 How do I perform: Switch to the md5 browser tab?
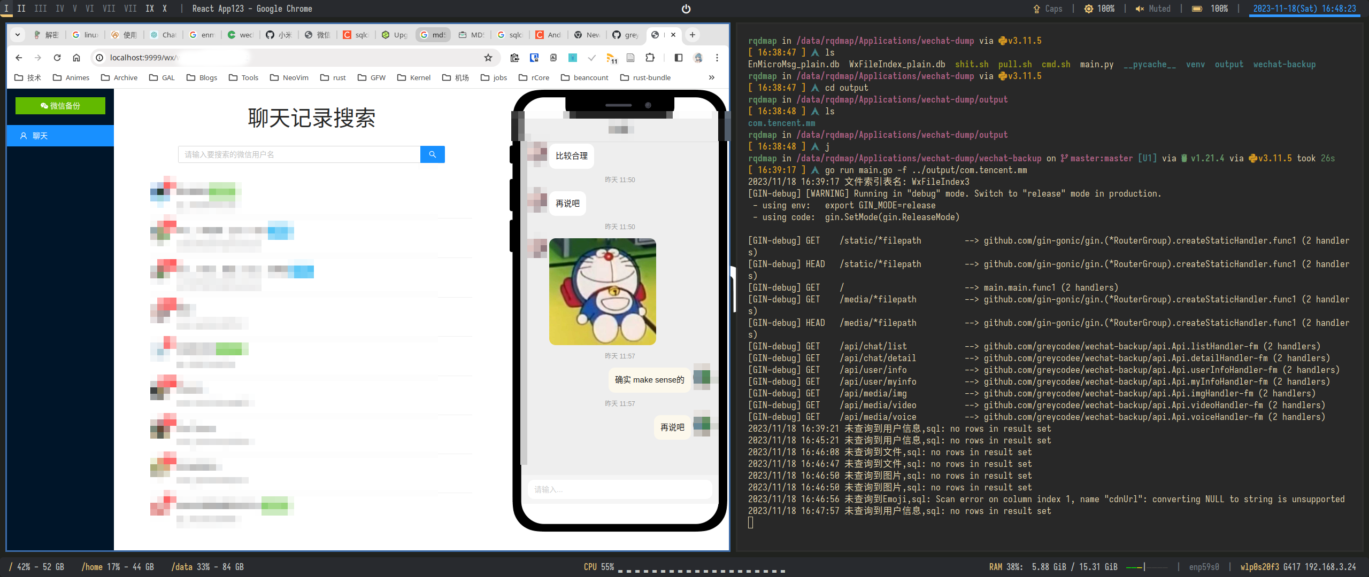pyautogui.click(x=433, y=35)
